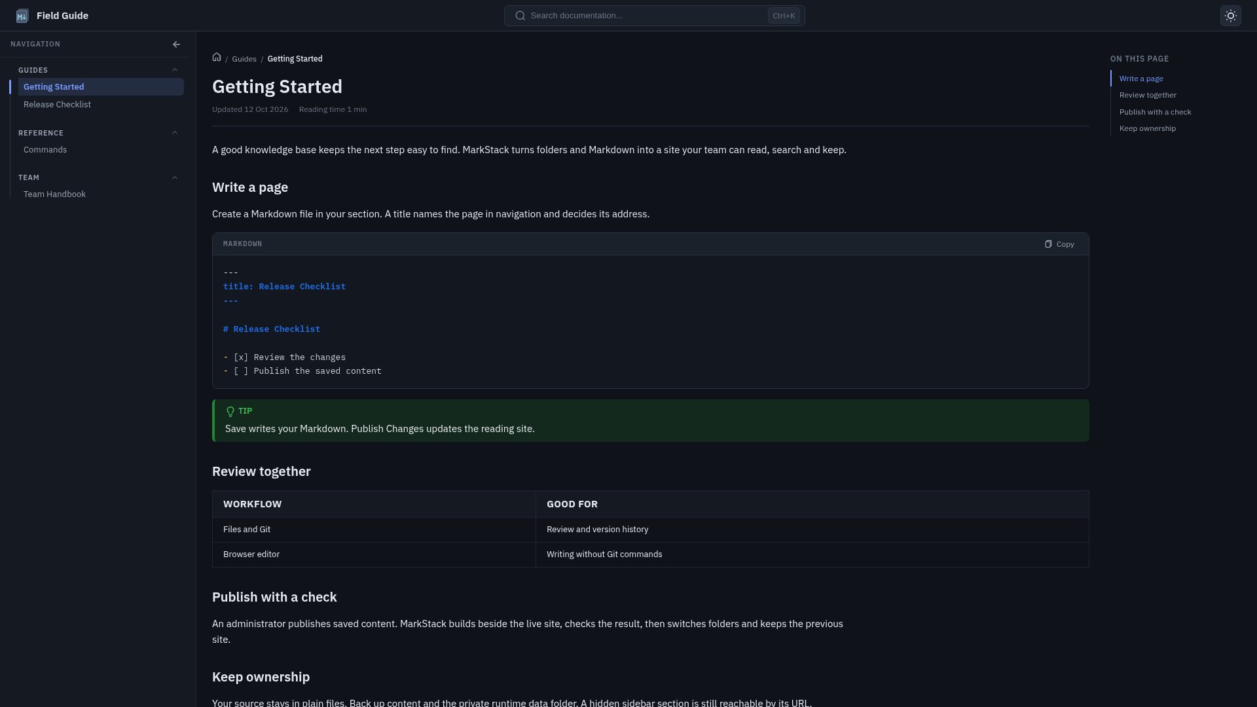Click the Field Guide site title
1257x707 pixels.
pyautogui.click(x=62, y=16)
